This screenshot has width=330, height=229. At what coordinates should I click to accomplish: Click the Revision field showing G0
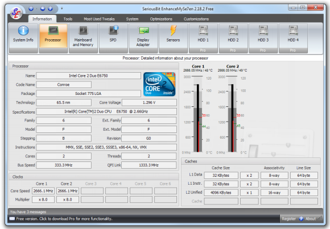149,139
